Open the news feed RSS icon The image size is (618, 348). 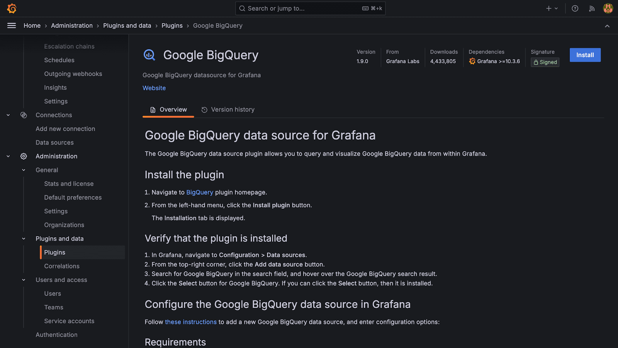(592, 8)
